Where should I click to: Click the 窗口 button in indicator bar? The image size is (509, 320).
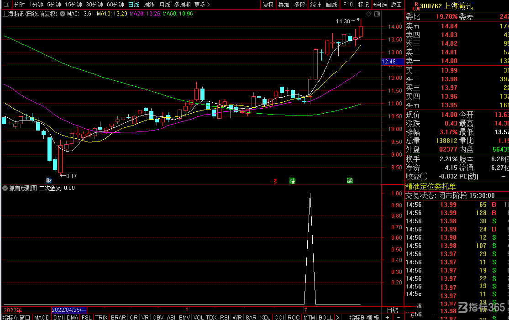tap(25, 317)
